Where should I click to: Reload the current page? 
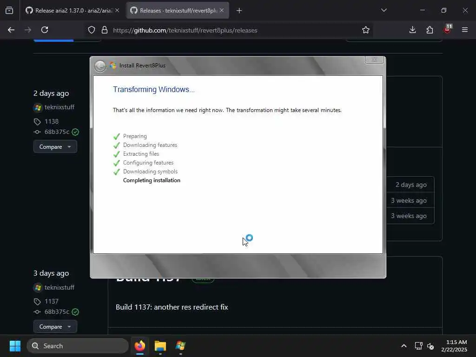coord(45,30)
